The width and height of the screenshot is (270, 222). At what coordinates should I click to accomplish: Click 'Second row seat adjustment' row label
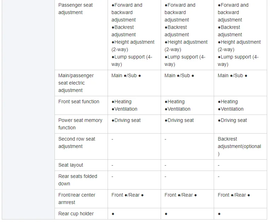[x=76, y=142]
